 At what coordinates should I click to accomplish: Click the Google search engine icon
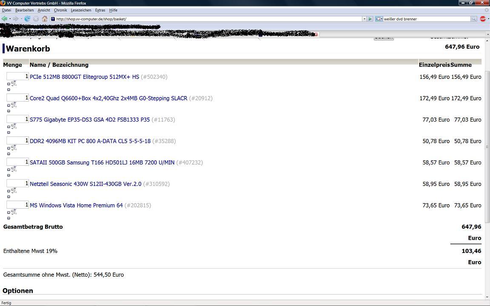click(x=378, y=19)
